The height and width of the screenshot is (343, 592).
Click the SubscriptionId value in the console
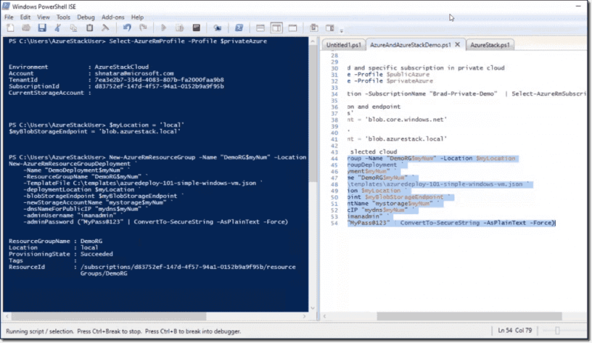(x=159, y=86)
